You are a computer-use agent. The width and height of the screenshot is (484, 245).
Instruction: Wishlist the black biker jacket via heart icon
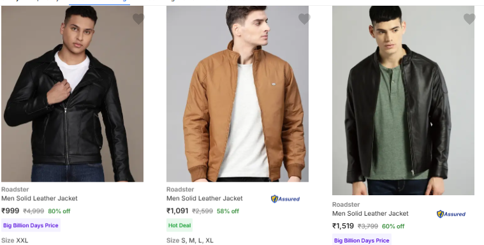138,19
